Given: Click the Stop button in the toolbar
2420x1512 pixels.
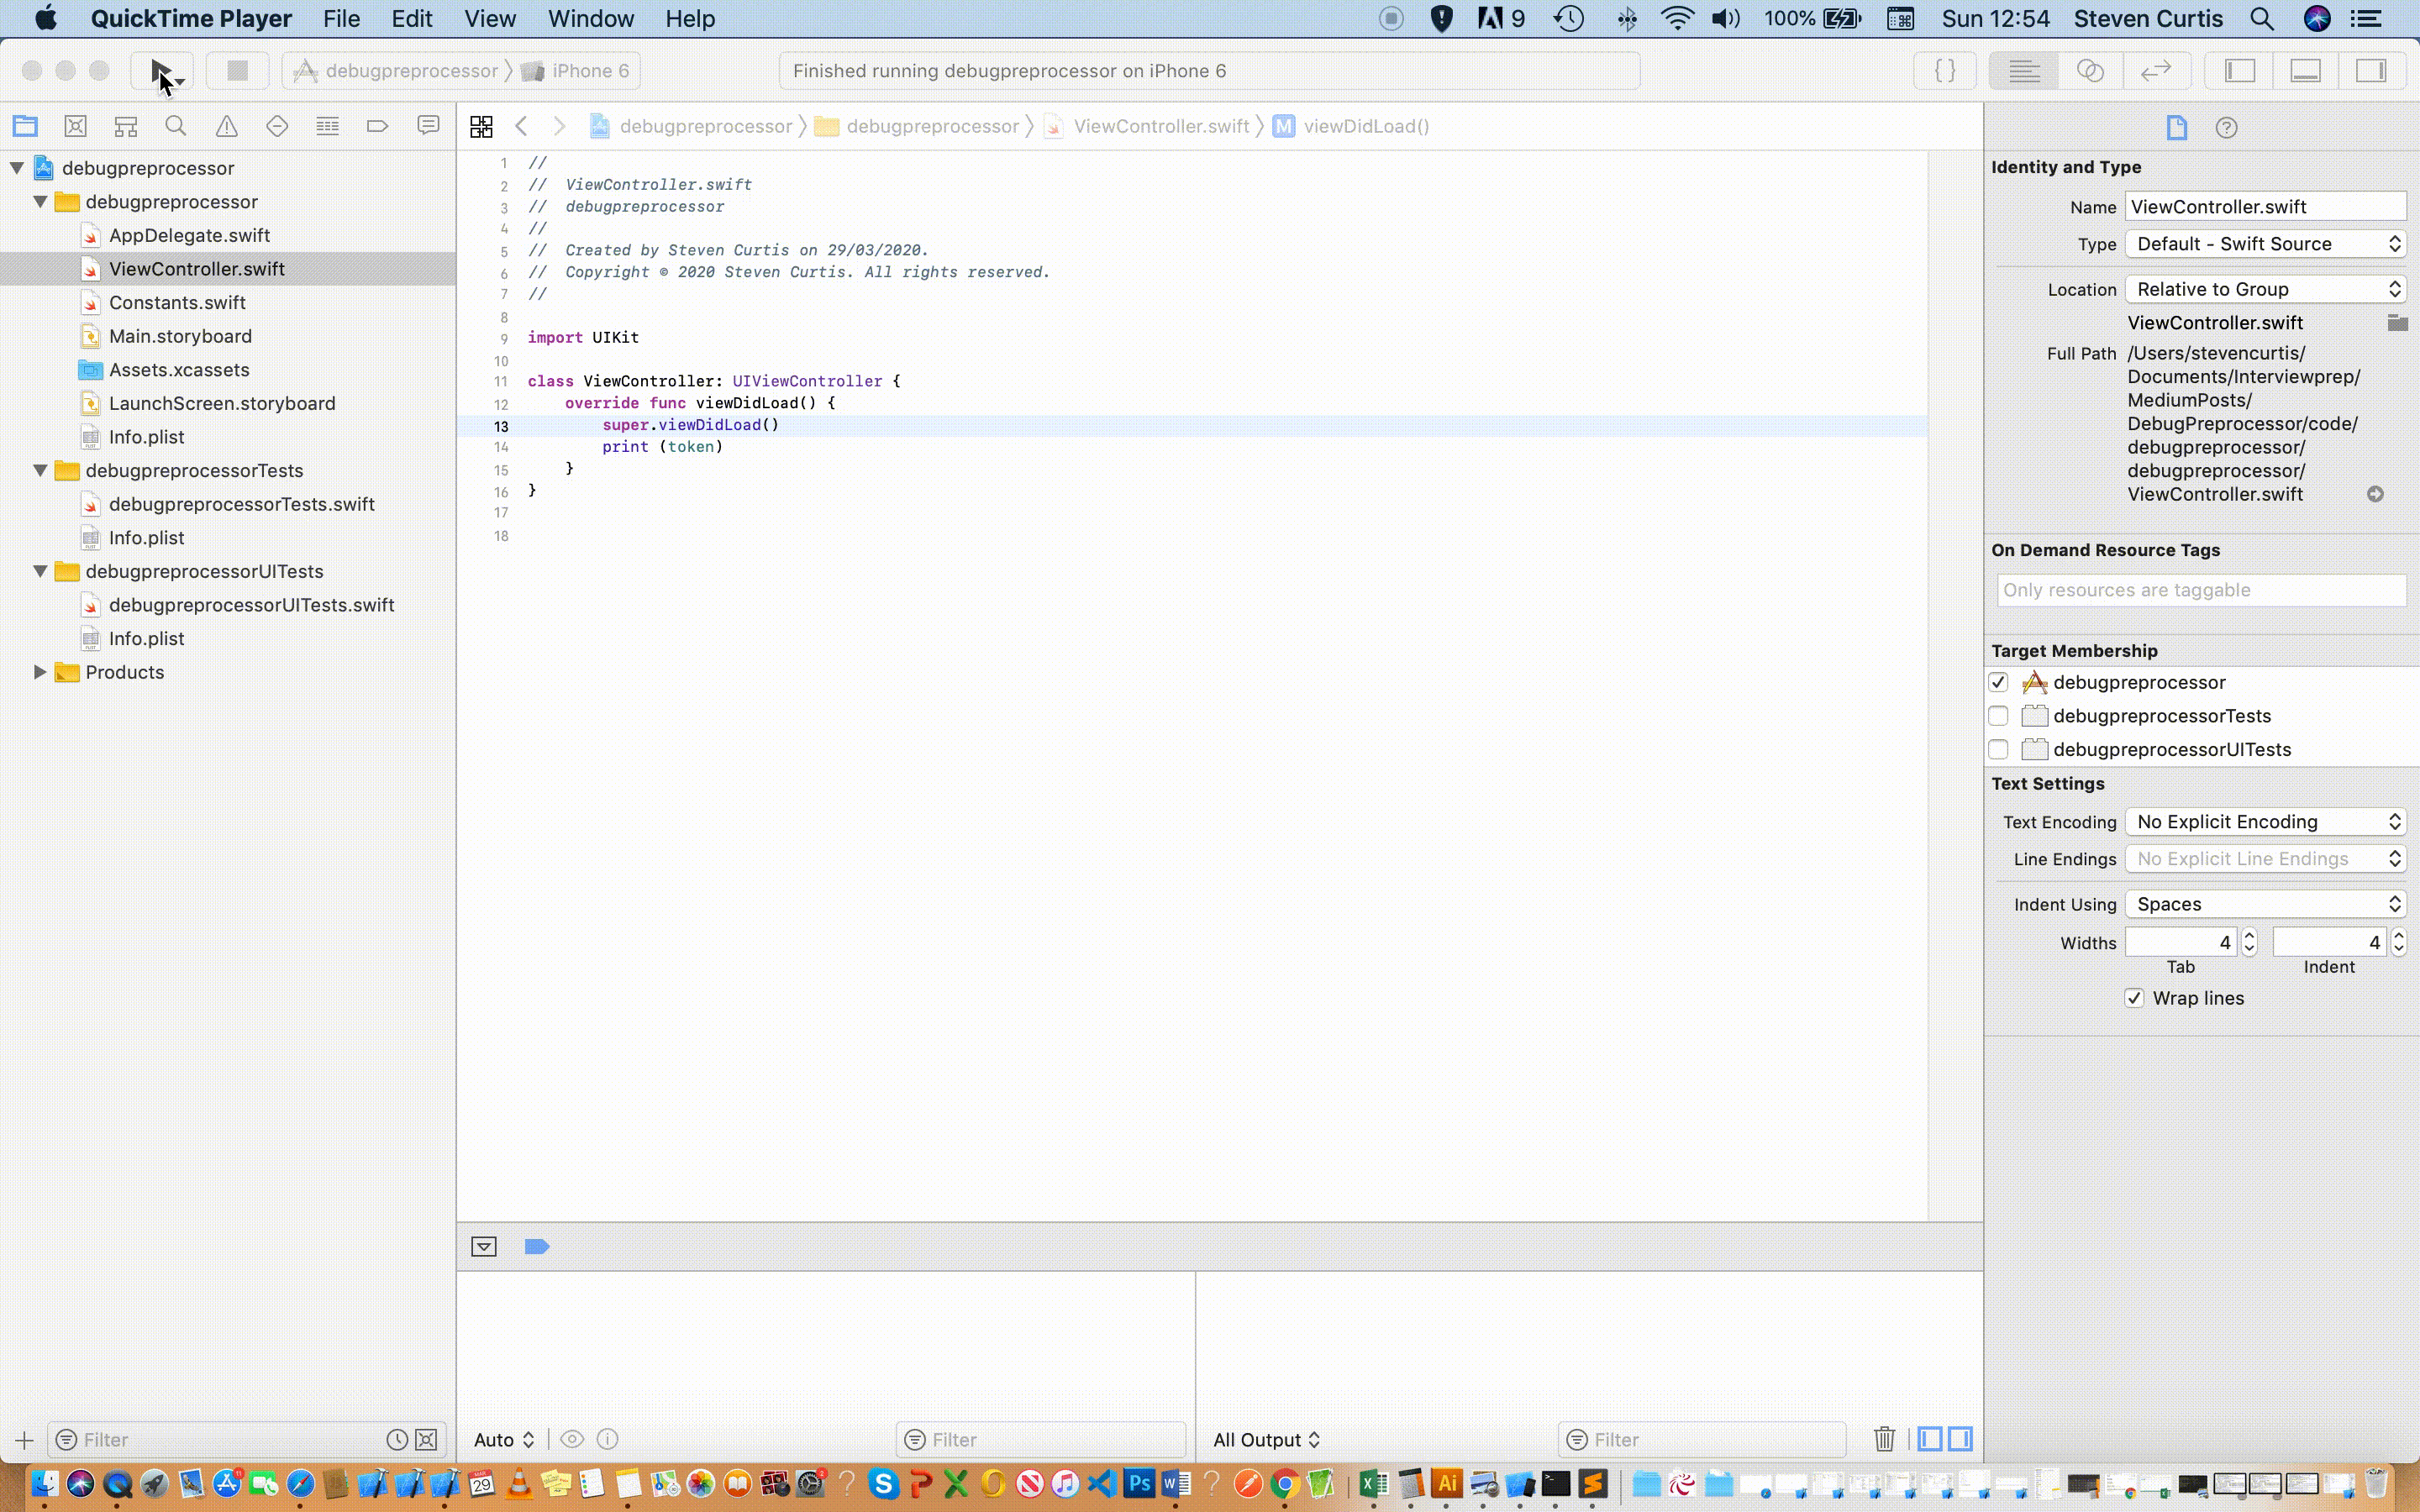Looking at the screenshot, I should 237,71.
